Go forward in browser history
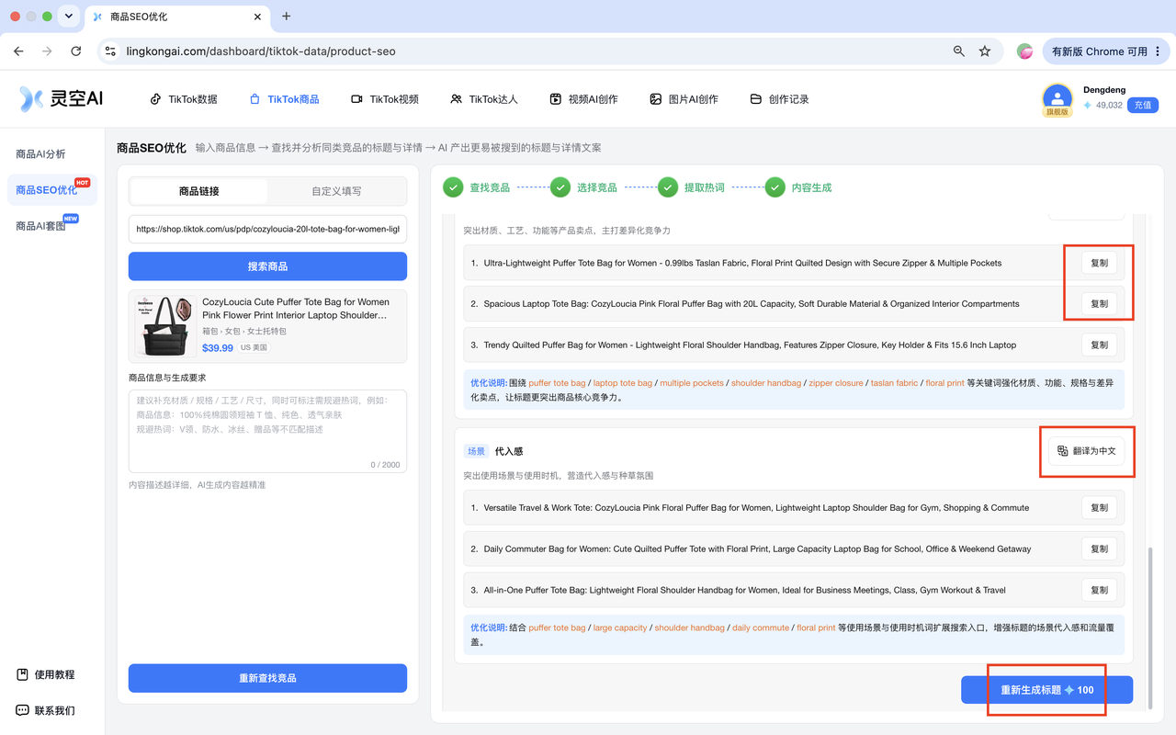Viewport: 1176px width, 735px height. pos(47,51)
